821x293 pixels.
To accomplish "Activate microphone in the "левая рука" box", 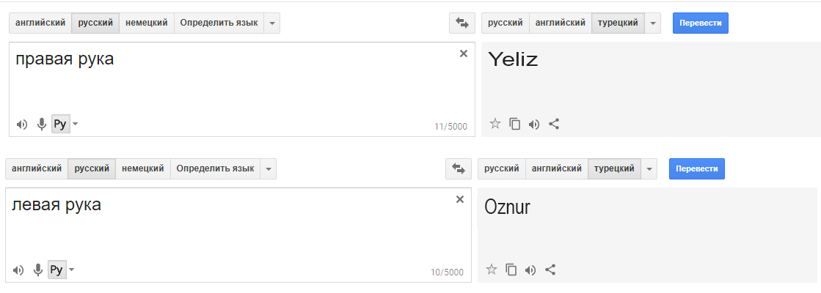I will 38,270.
